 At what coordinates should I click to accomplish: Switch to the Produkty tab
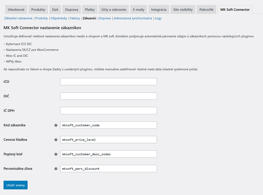[x=38, y=9]
